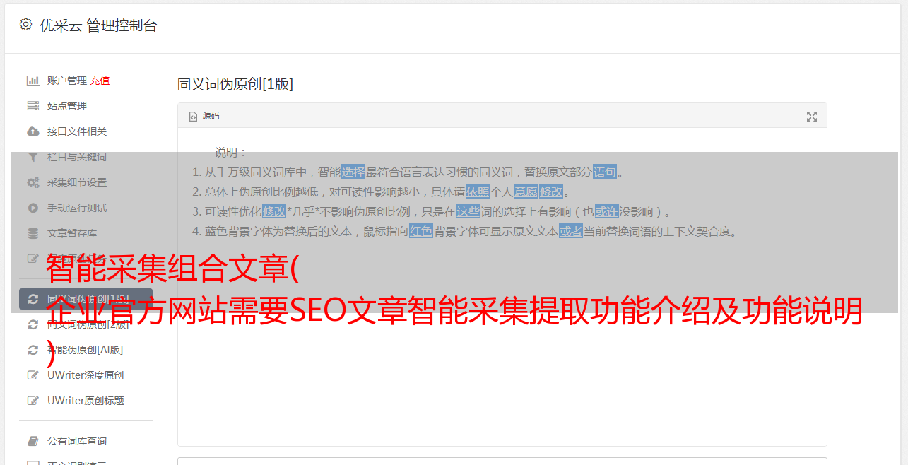Click edit icon beside UWriter深度原创
The height and width of the screenshot is (465, 908).
33,375
